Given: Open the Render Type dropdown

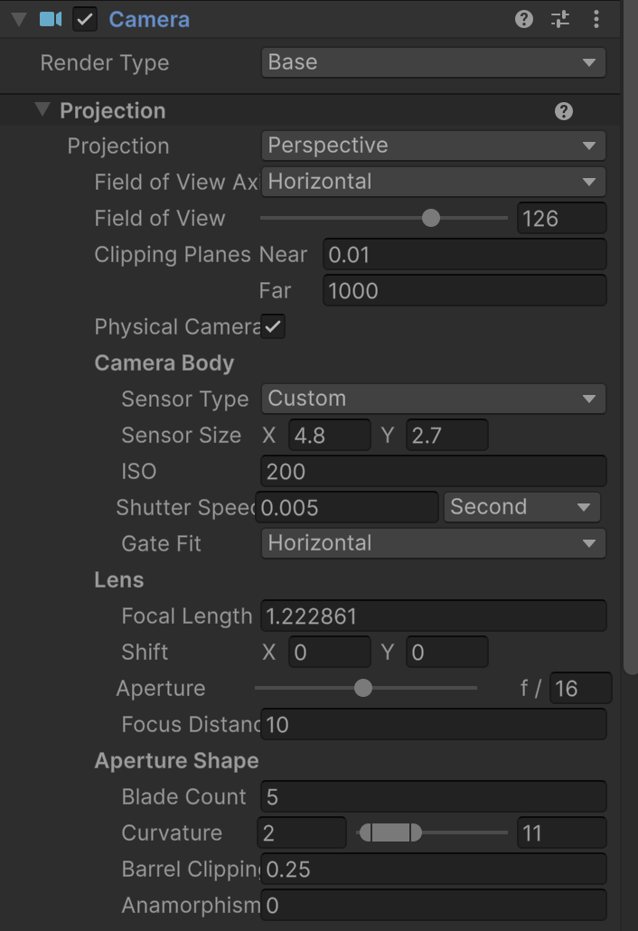Looking at the screenshot, I should 433,62.
